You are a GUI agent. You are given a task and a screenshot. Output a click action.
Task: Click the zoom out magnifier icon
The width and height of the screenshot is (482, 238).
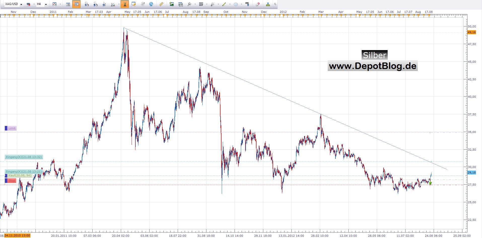95,4
